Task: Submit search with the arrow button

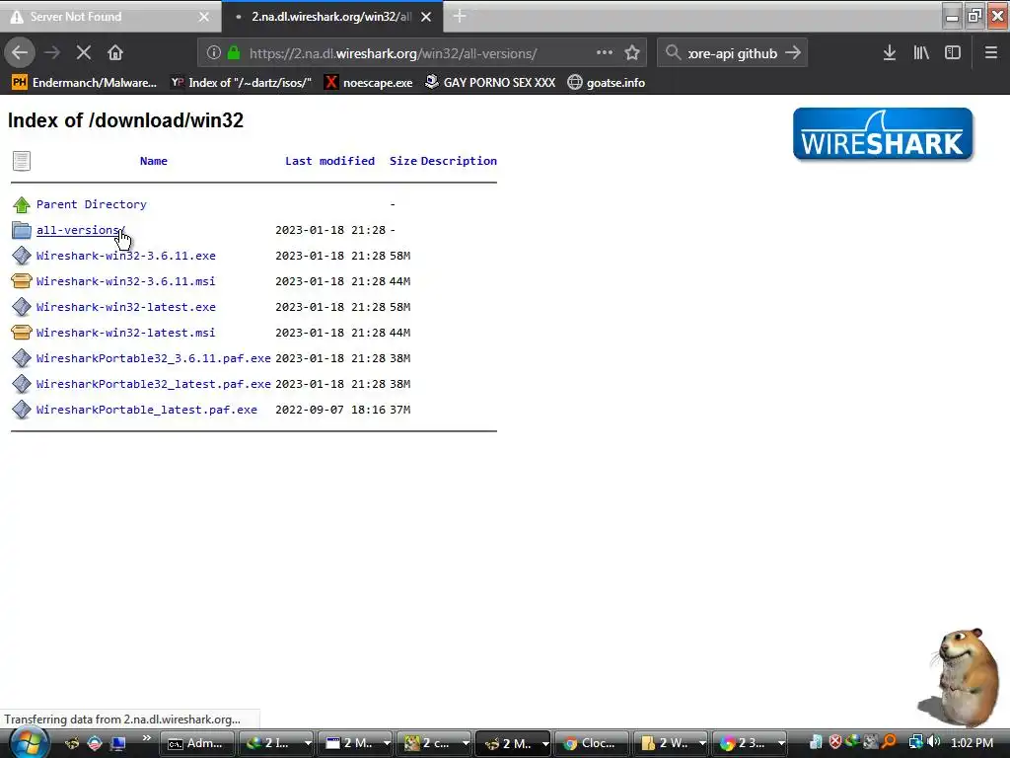Action: tap(793, 53)
